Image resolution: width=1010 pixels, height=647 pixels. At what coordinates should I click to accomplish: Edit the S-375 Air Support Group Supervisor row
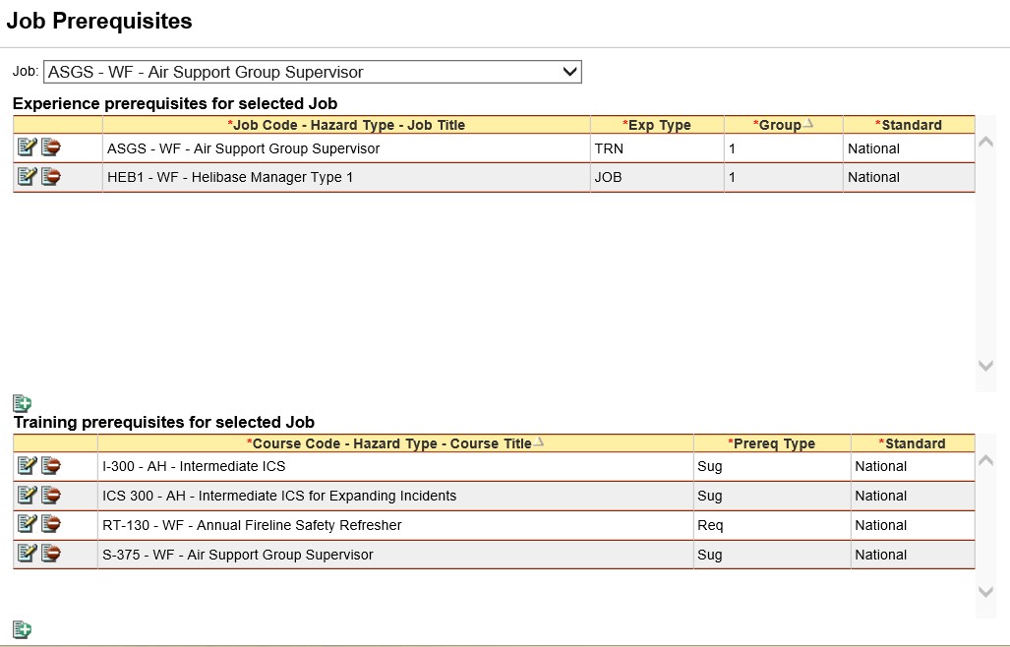pos(28,554)
